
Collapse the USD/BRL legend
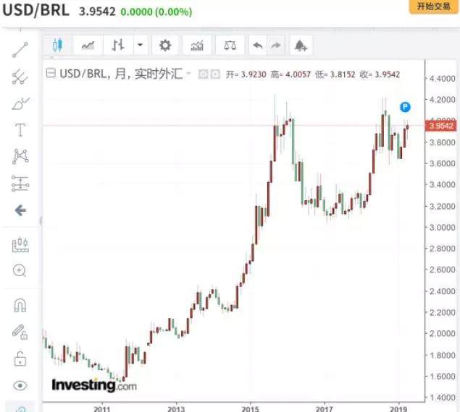[x=51, y=74]
